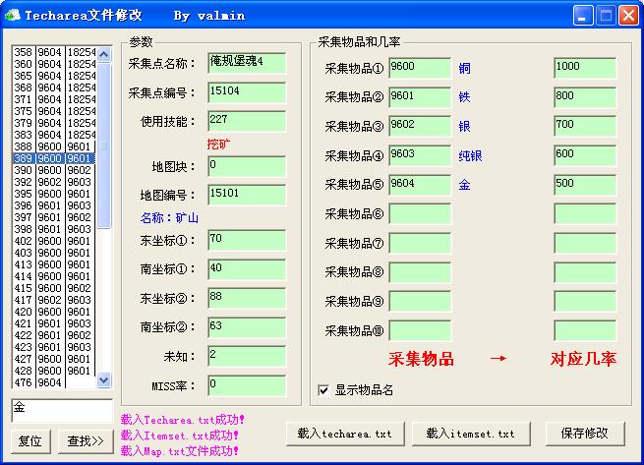
Task: Click the empty 采集物品⑥ item field
Action: pos(419,213)
